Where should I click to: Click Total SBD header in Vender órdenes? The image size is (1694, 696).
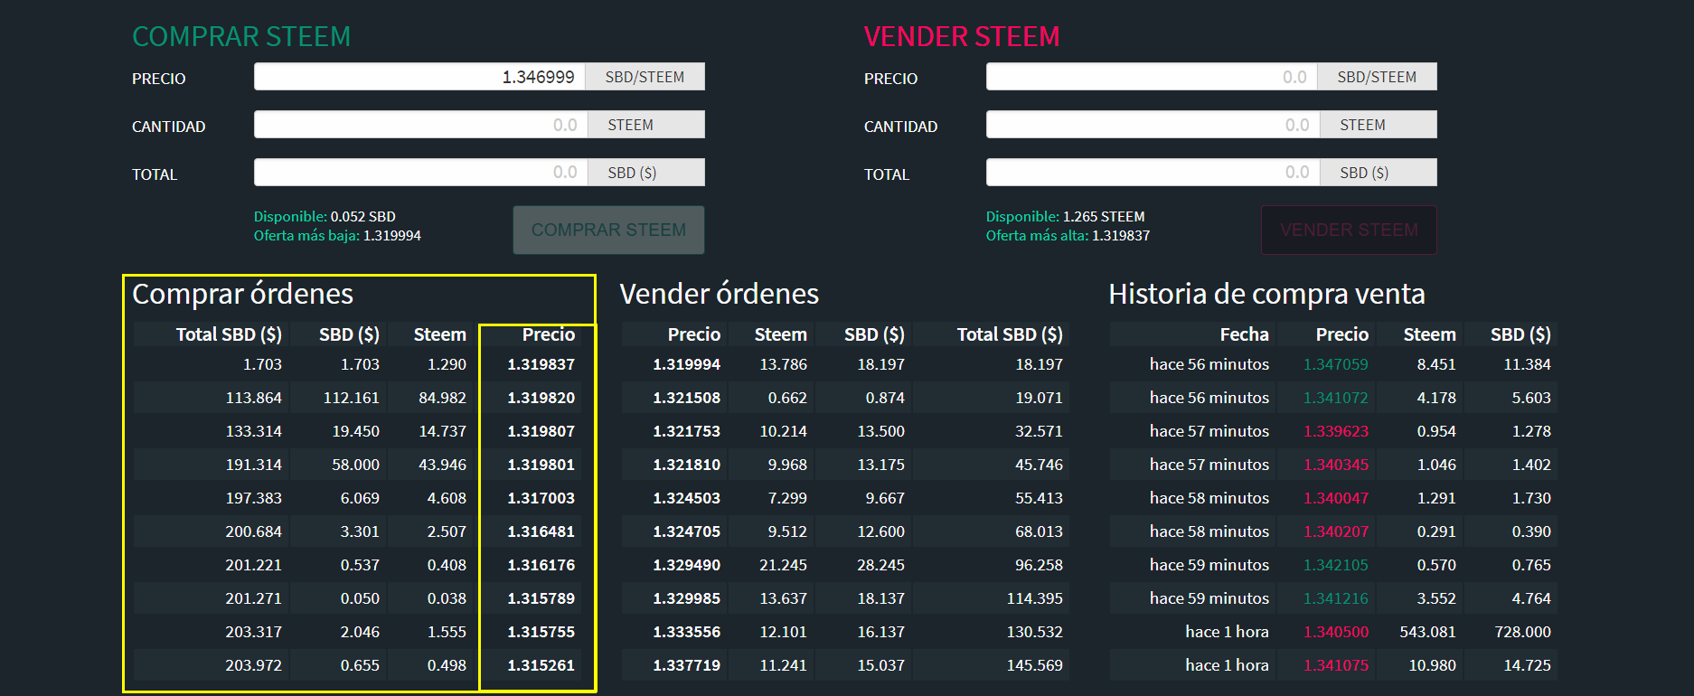[1010, 334]
